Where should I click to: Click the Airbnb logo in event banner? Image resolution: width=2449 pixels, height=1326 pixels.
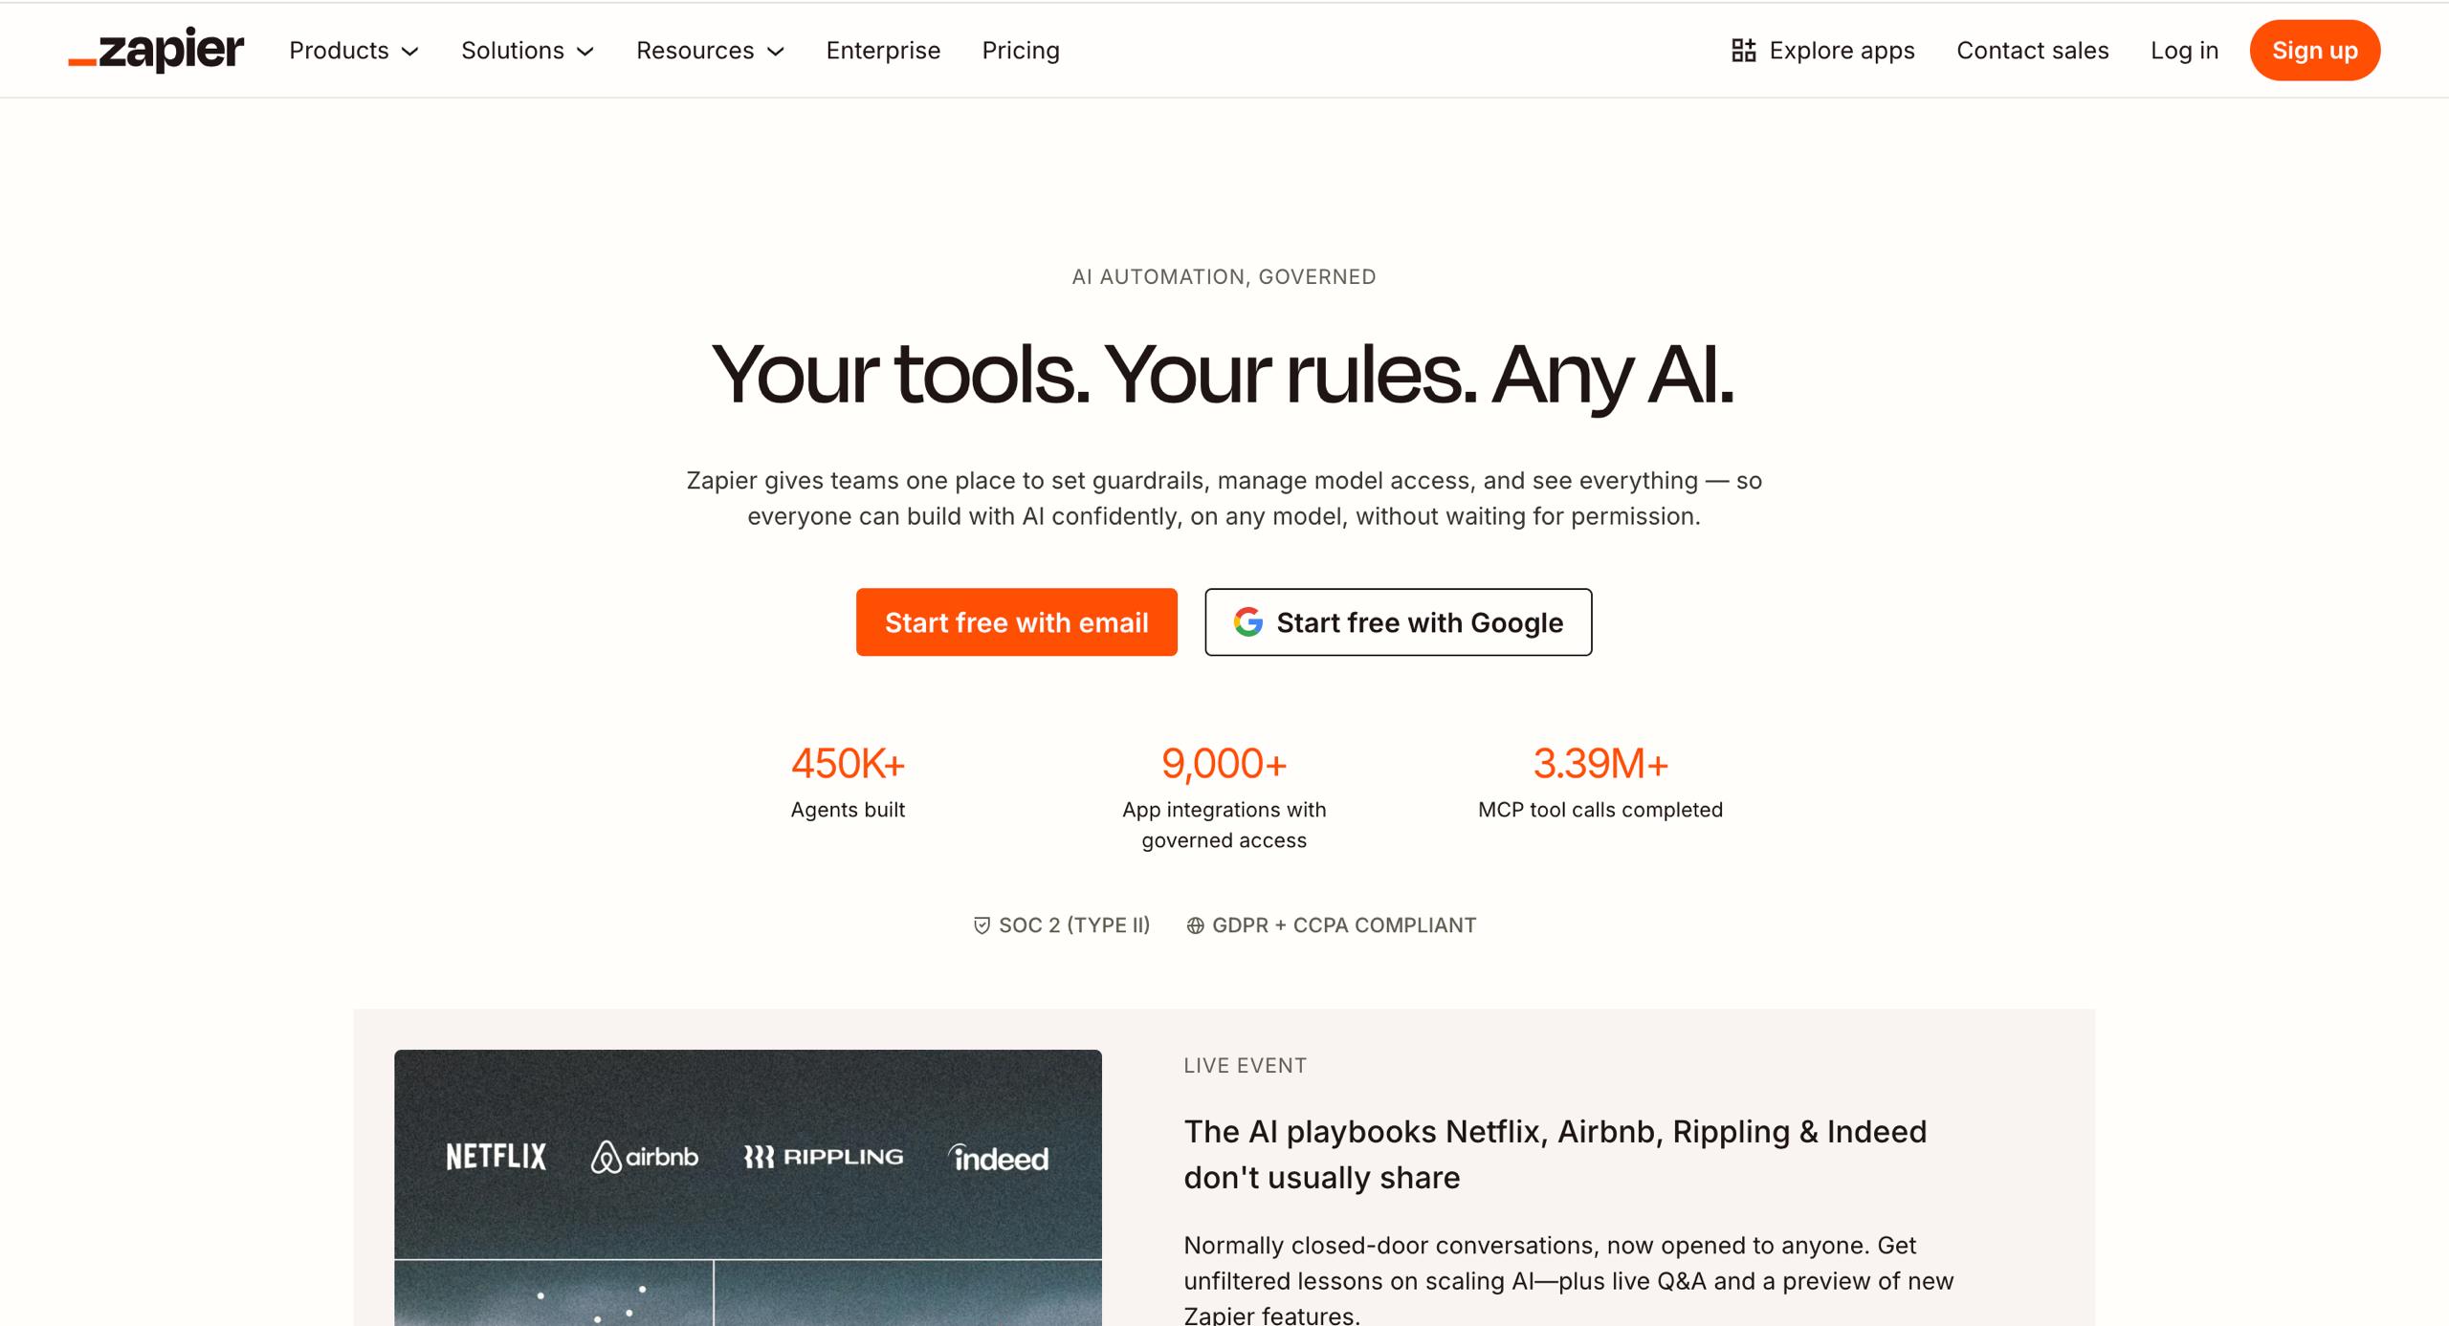click(x=645, y=1157)
